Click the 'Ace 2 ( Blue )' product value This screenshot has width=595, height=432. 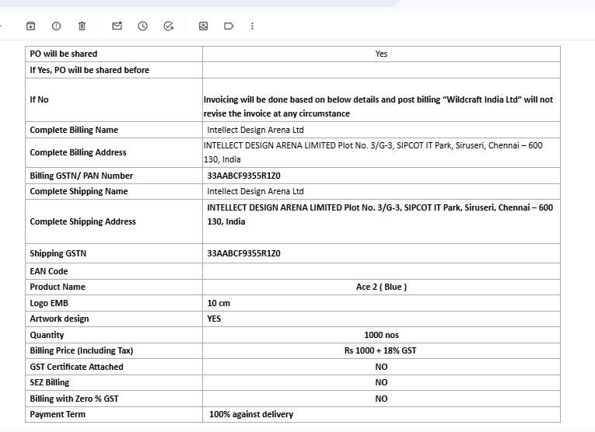click(381, 287)
